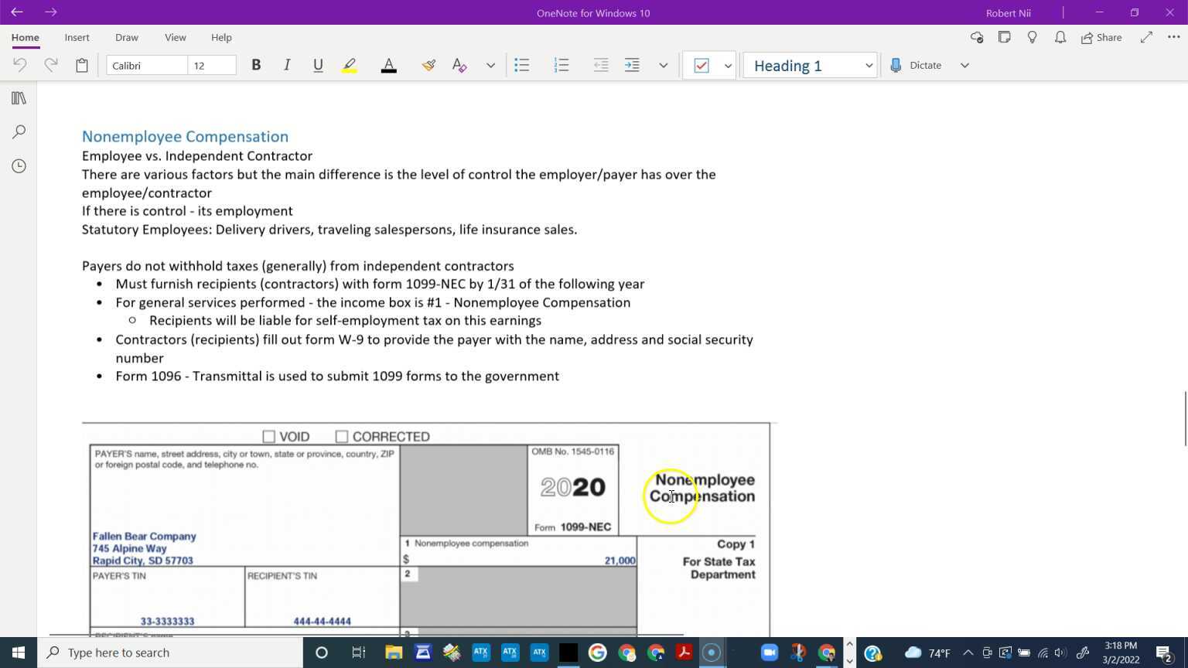This screenshot has height=668, width=1188.
Task: Toggle bold on selected text
Action: pyautogui.click(x=256, y=65)
